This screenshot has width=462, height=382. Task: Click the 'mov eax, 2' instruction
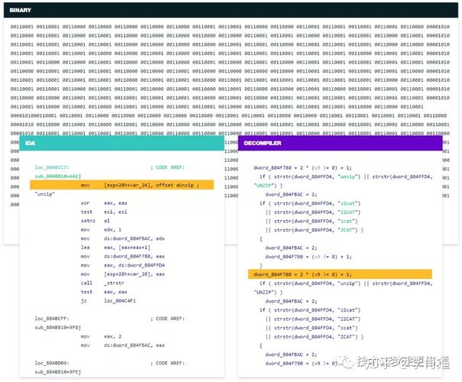[x=101, y=336]
